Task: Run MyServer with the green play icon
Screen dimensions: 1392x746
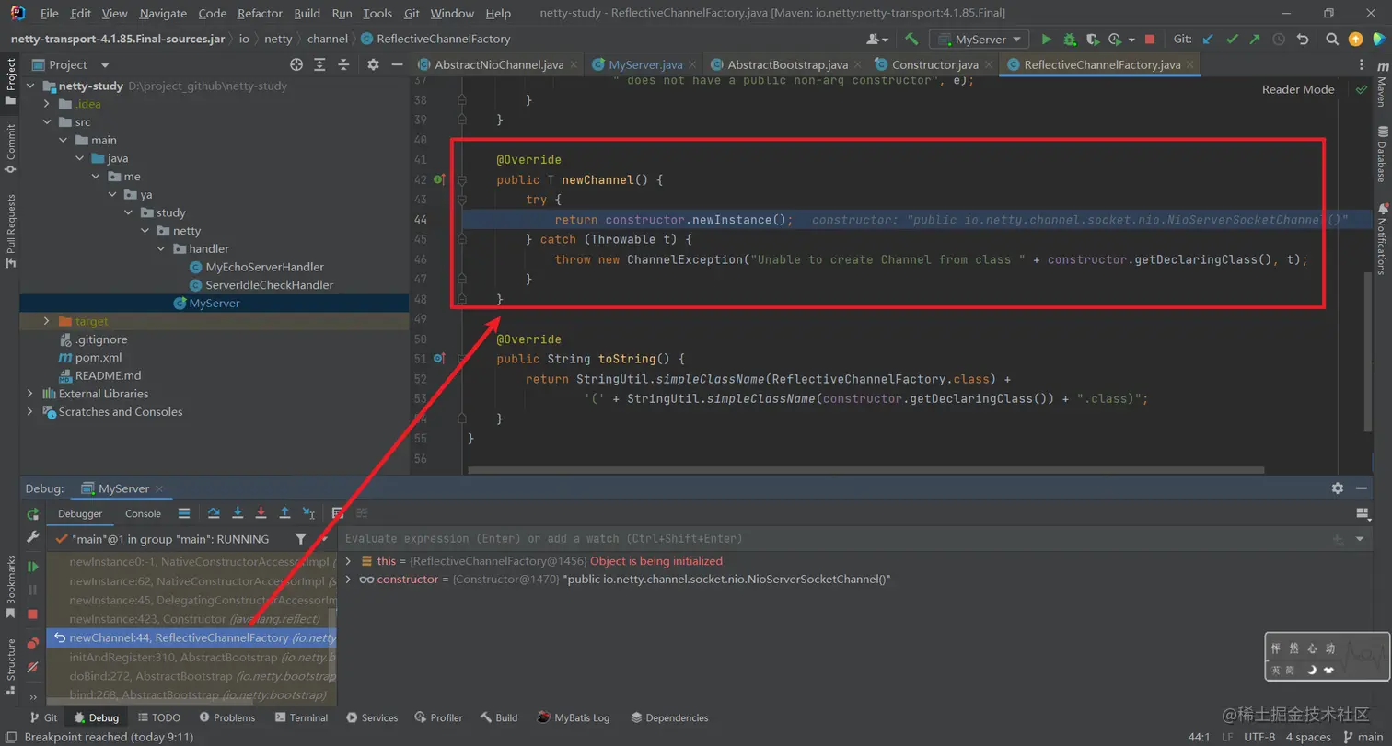Action: coord(1046,39)
